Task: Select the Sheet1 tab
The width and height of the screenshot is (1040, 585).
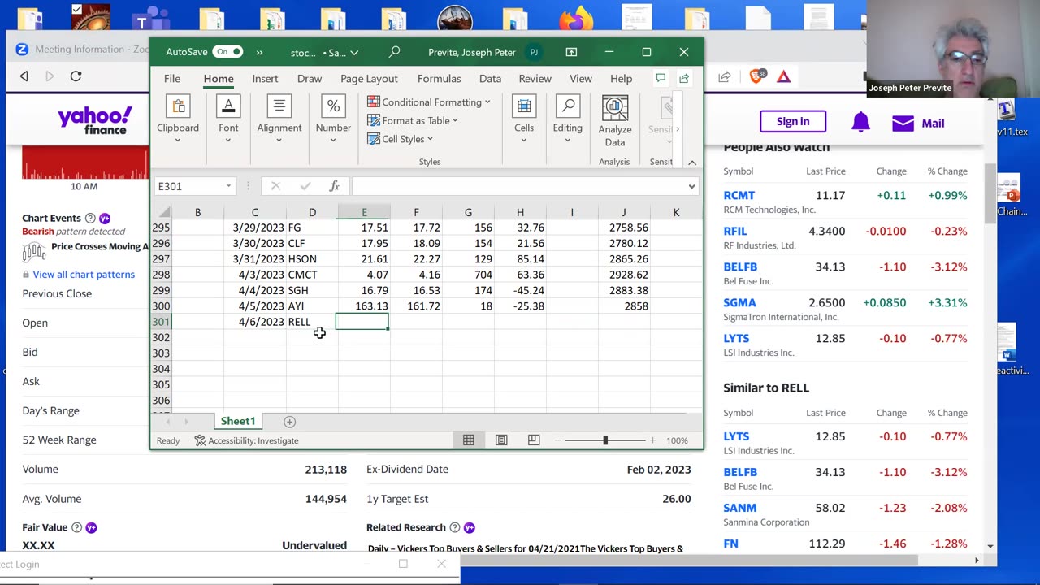Action: [x=238, y=421]
